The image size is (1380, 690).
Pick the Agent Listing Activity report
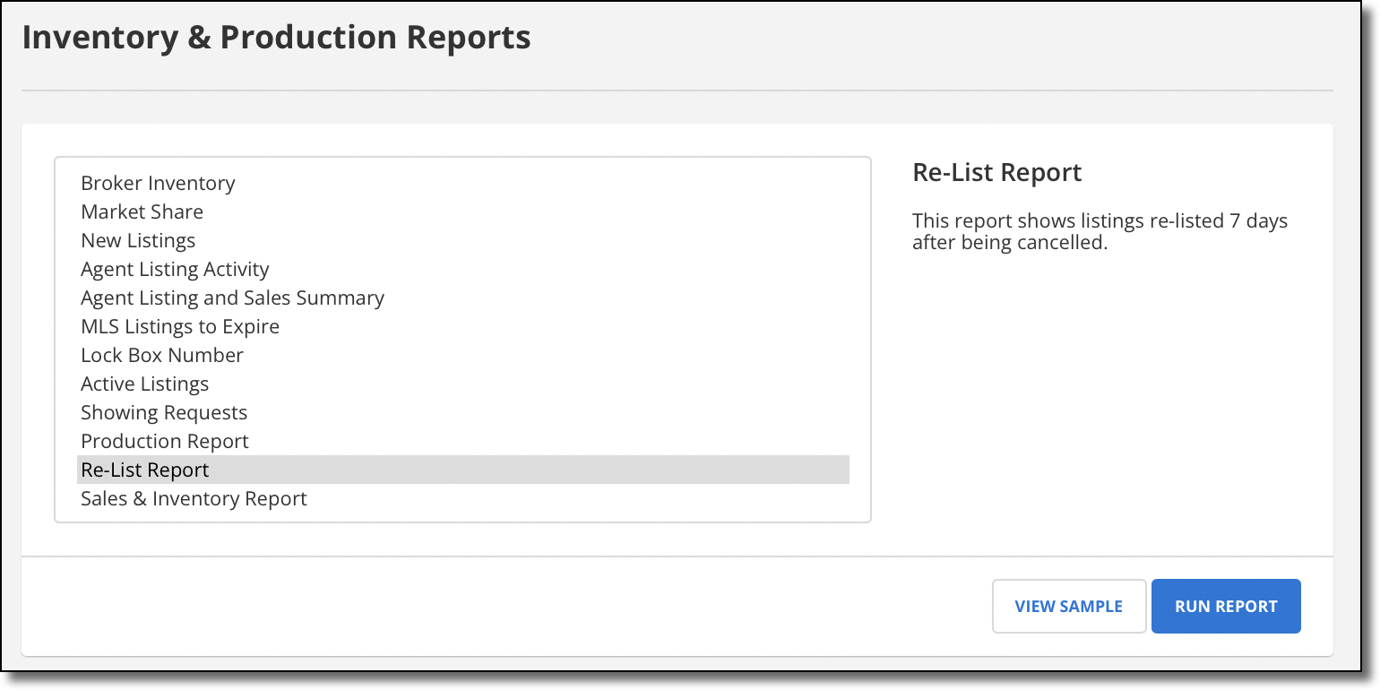(x=463, y=269)
